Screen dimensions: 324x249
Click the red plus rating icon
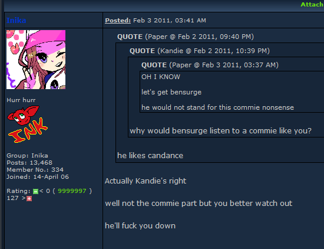(29, 199)
